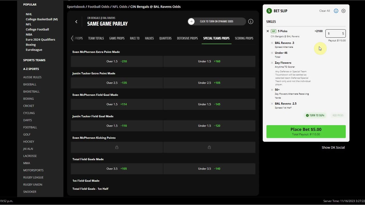
Task: Open Boxing in Popular sidebar
Action: tap(31, 45)
